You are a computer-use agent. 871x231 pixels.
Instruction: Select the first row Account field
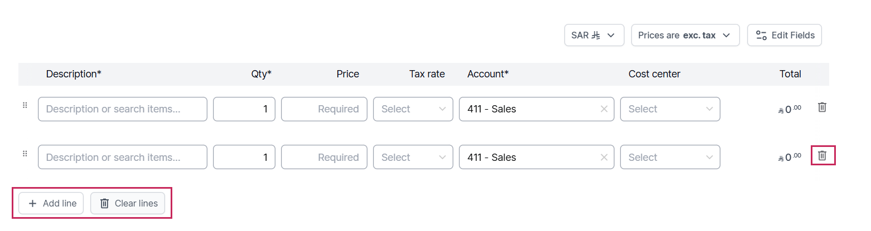point(536,109)
